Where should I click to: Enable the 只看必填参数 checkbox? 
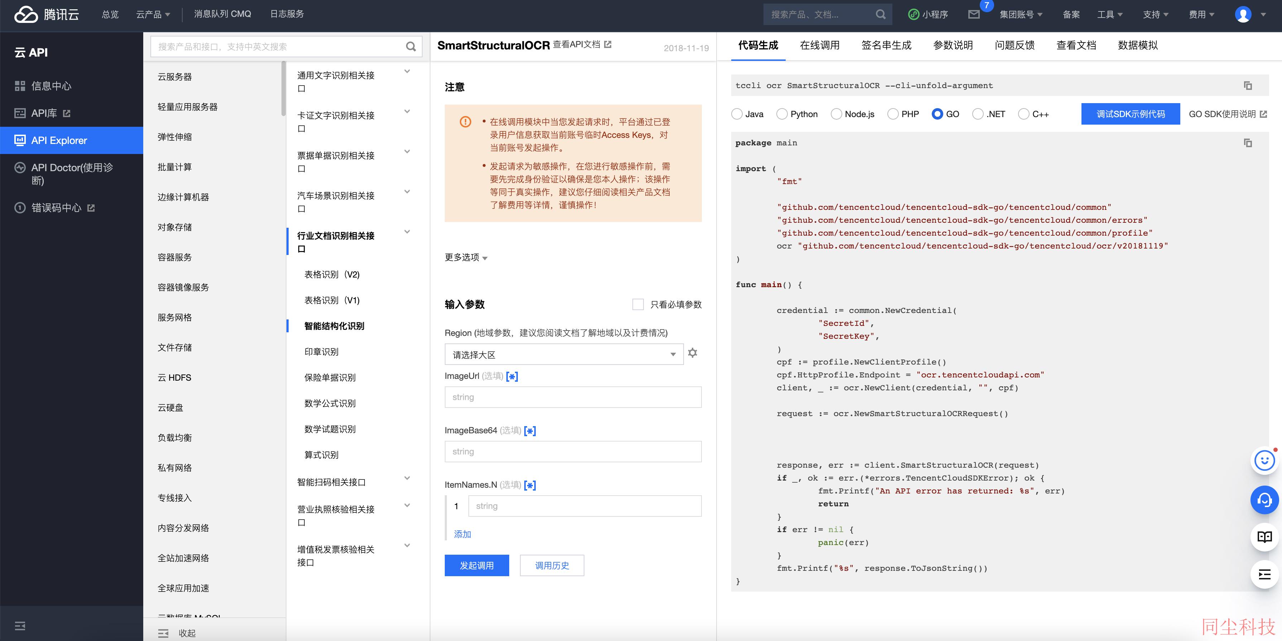tap(637, 304)
